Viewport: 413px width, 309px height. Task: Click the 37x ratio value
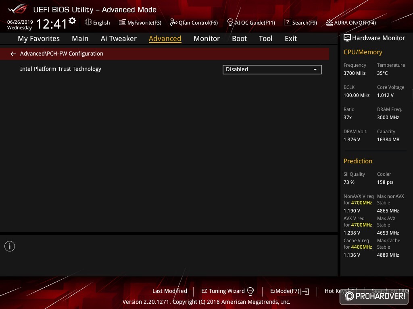pos(347,117)
